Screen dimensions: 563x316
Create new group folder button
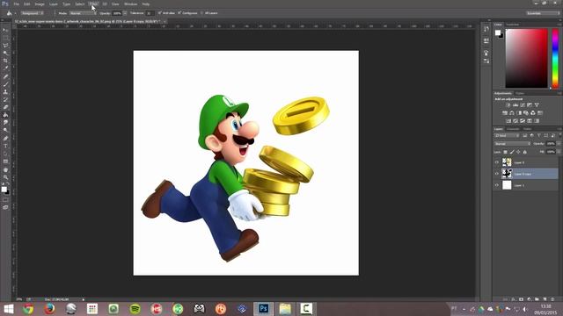pos(537,298)
